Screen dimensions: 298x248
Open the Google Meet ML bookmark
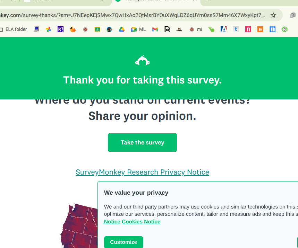(x=138, y=29)
